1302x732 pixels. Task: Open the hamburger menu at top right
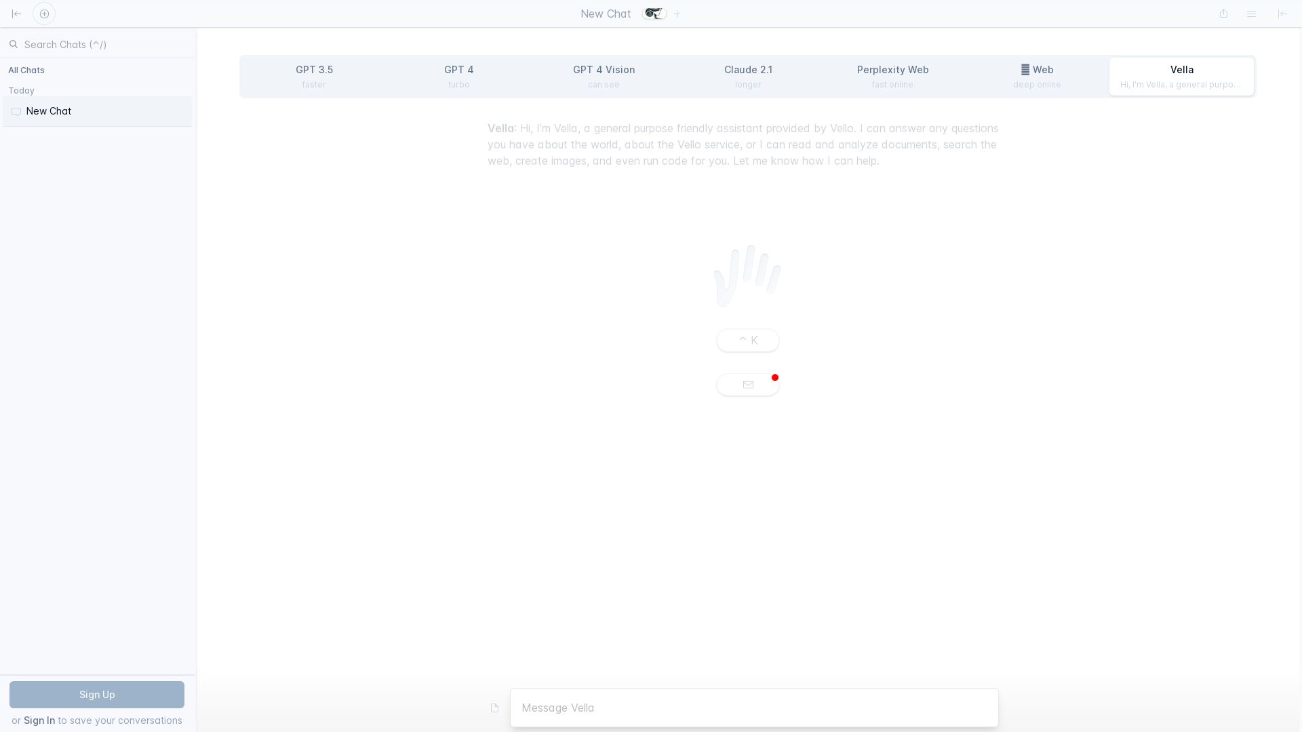[x=1252, y=14]
